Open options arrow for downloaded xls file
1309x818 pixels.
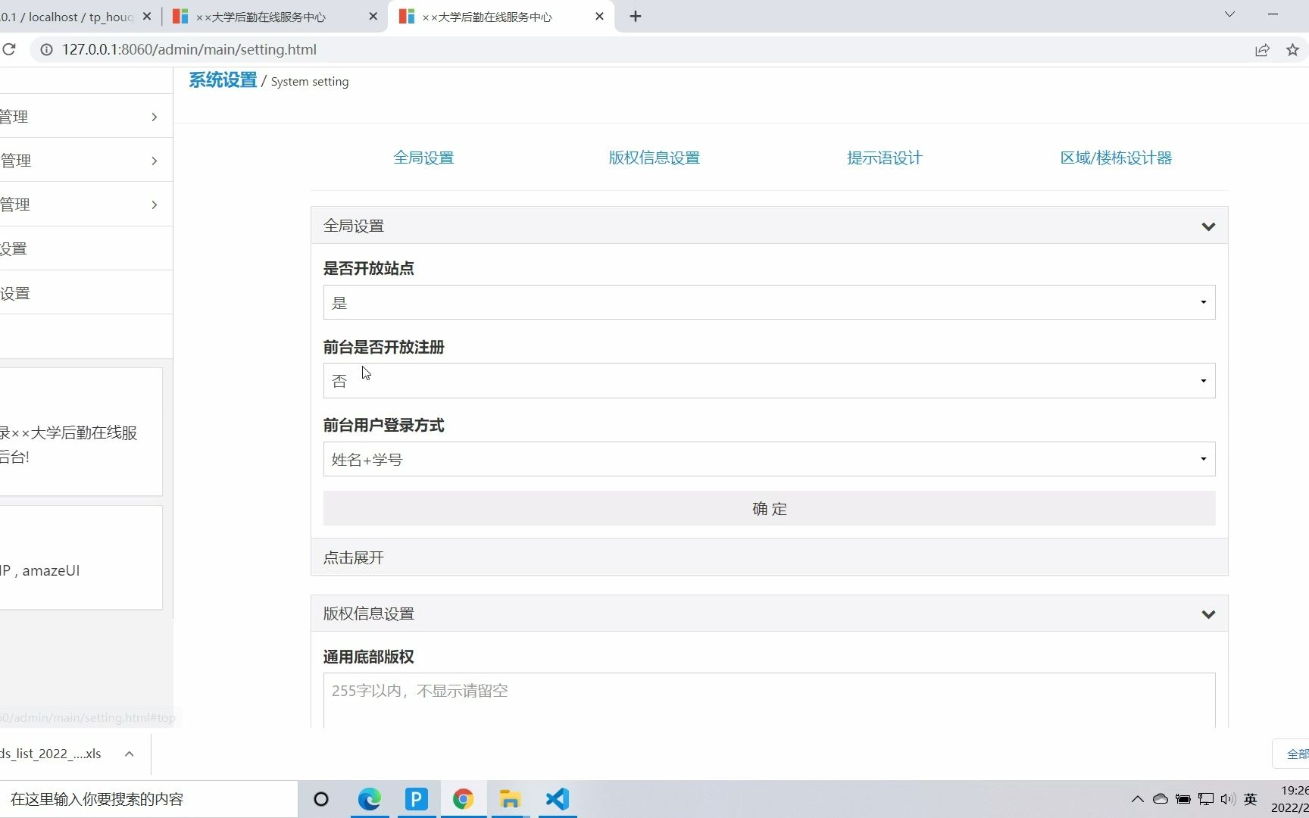pos(129,754)
